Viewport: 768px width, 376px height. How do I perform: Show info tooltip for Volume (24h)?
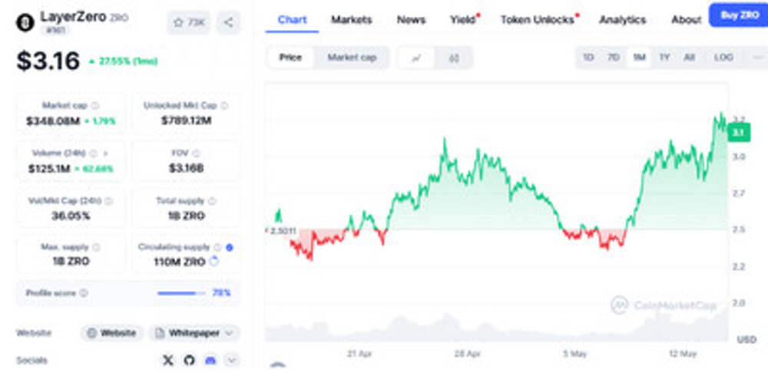point(93,153)
